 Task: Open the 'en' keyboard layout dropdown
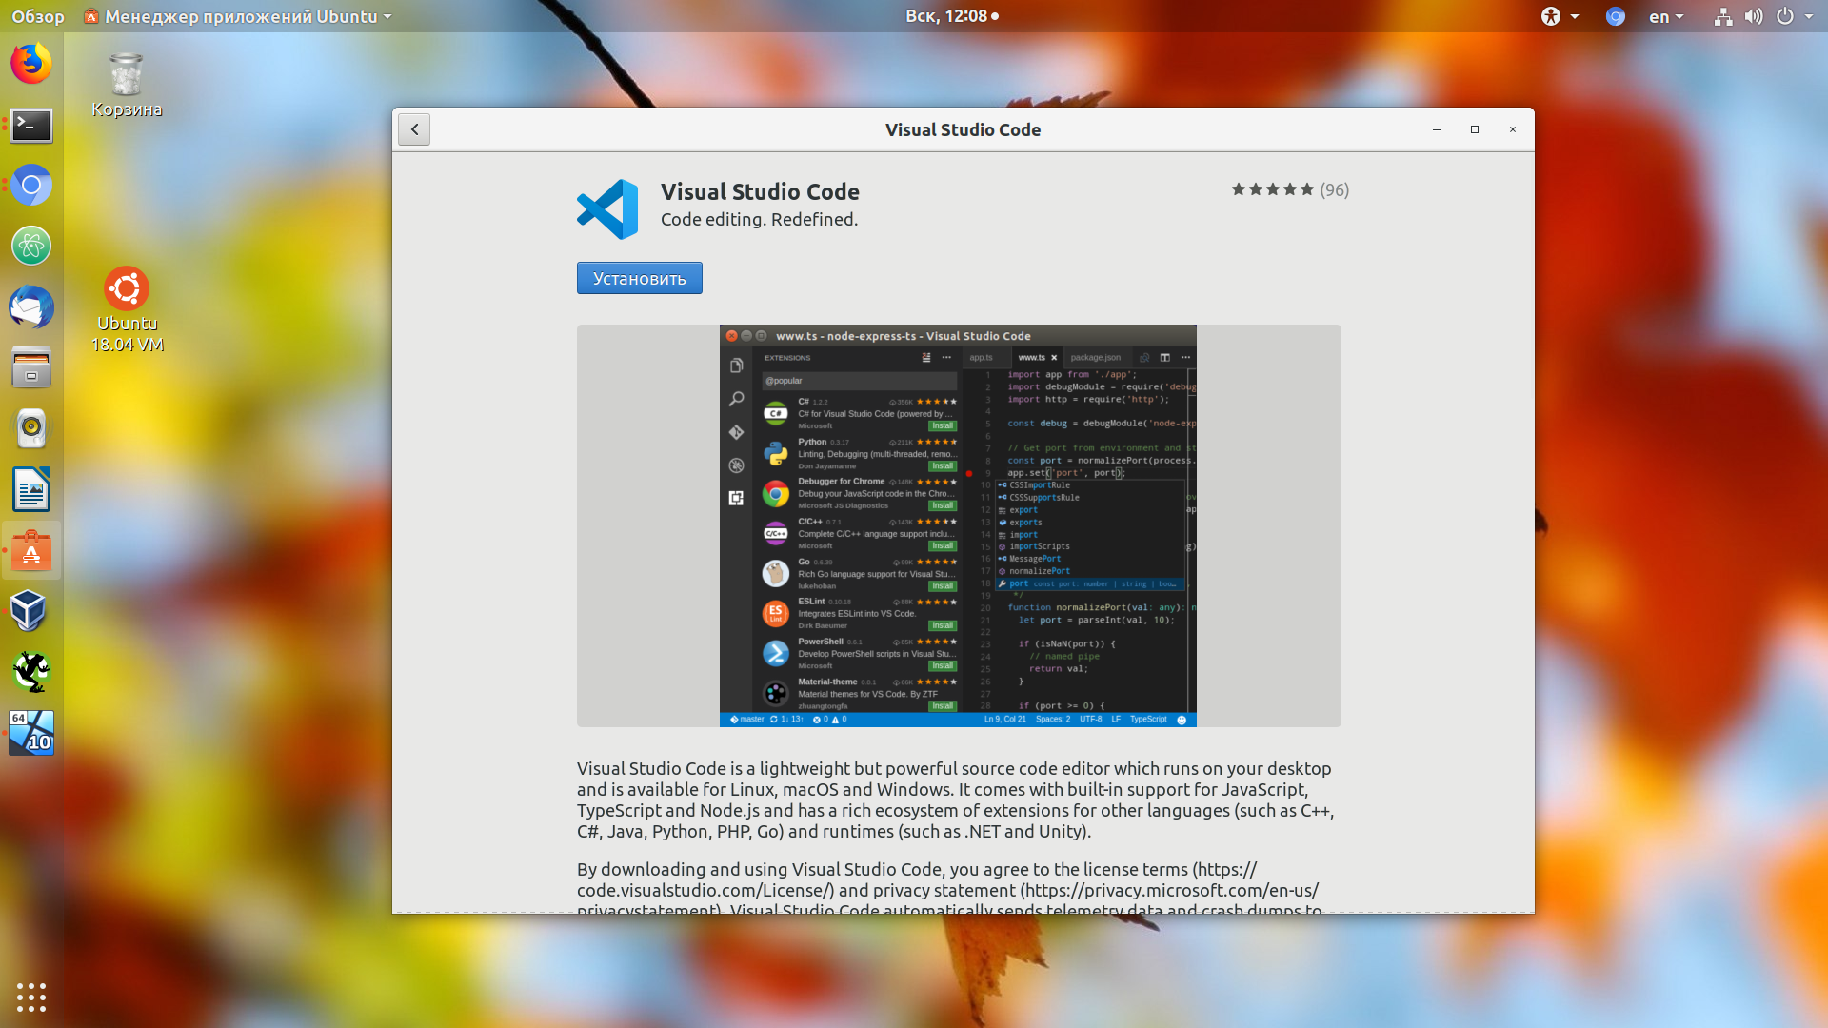(1666, 16)
